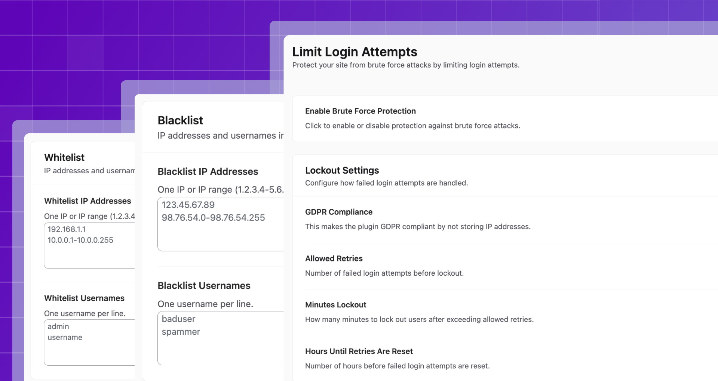The height and width of the screenshot is (381, 718).
Task: Click the 123.45.67.89 entry in blacklist IPs
Action: point(188,205)
